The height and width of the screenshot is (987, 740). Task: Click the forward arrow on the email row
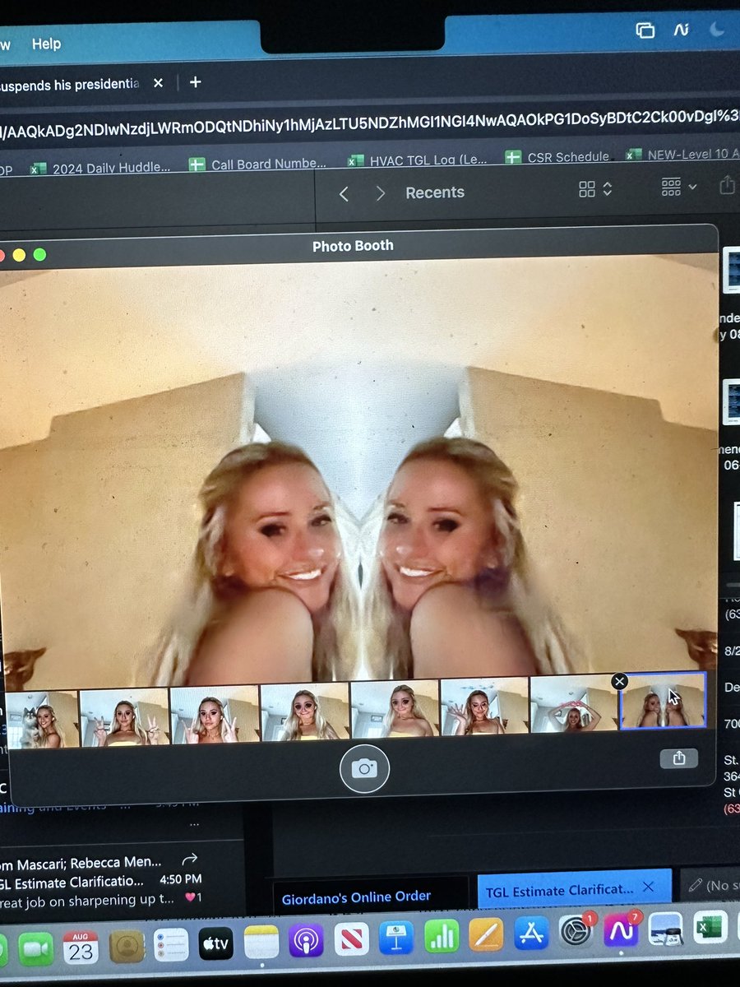click(x=189, y=859)
